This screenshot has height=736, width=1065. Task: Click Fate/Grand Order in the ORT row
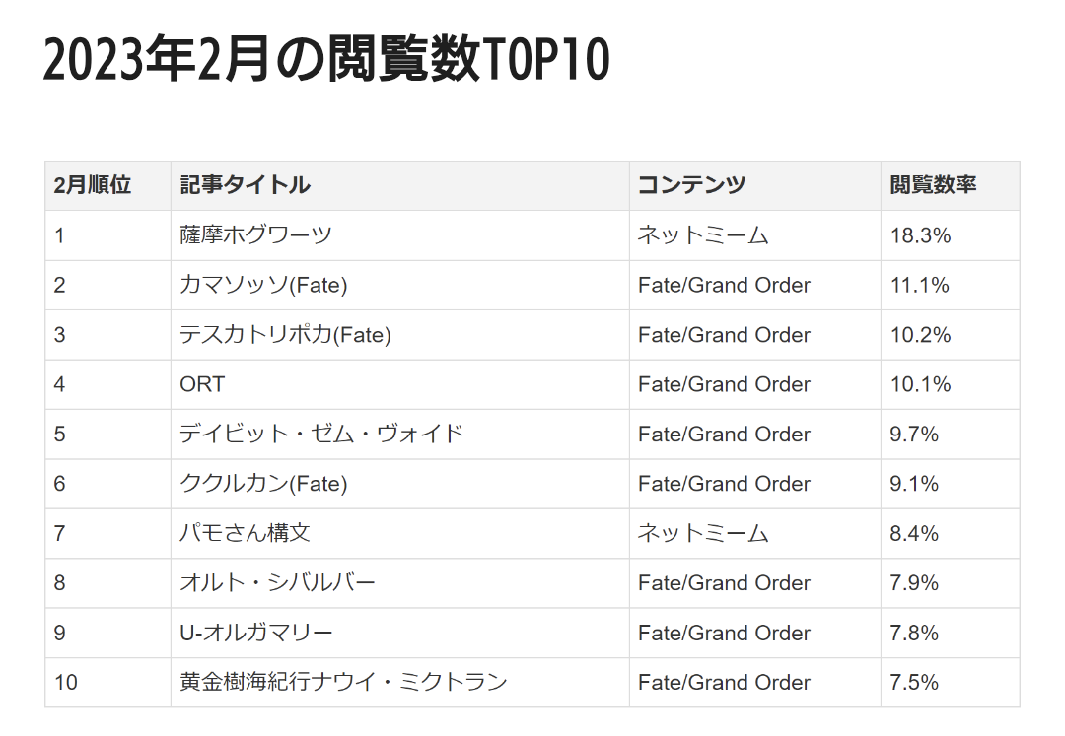[x=724, y=384]
